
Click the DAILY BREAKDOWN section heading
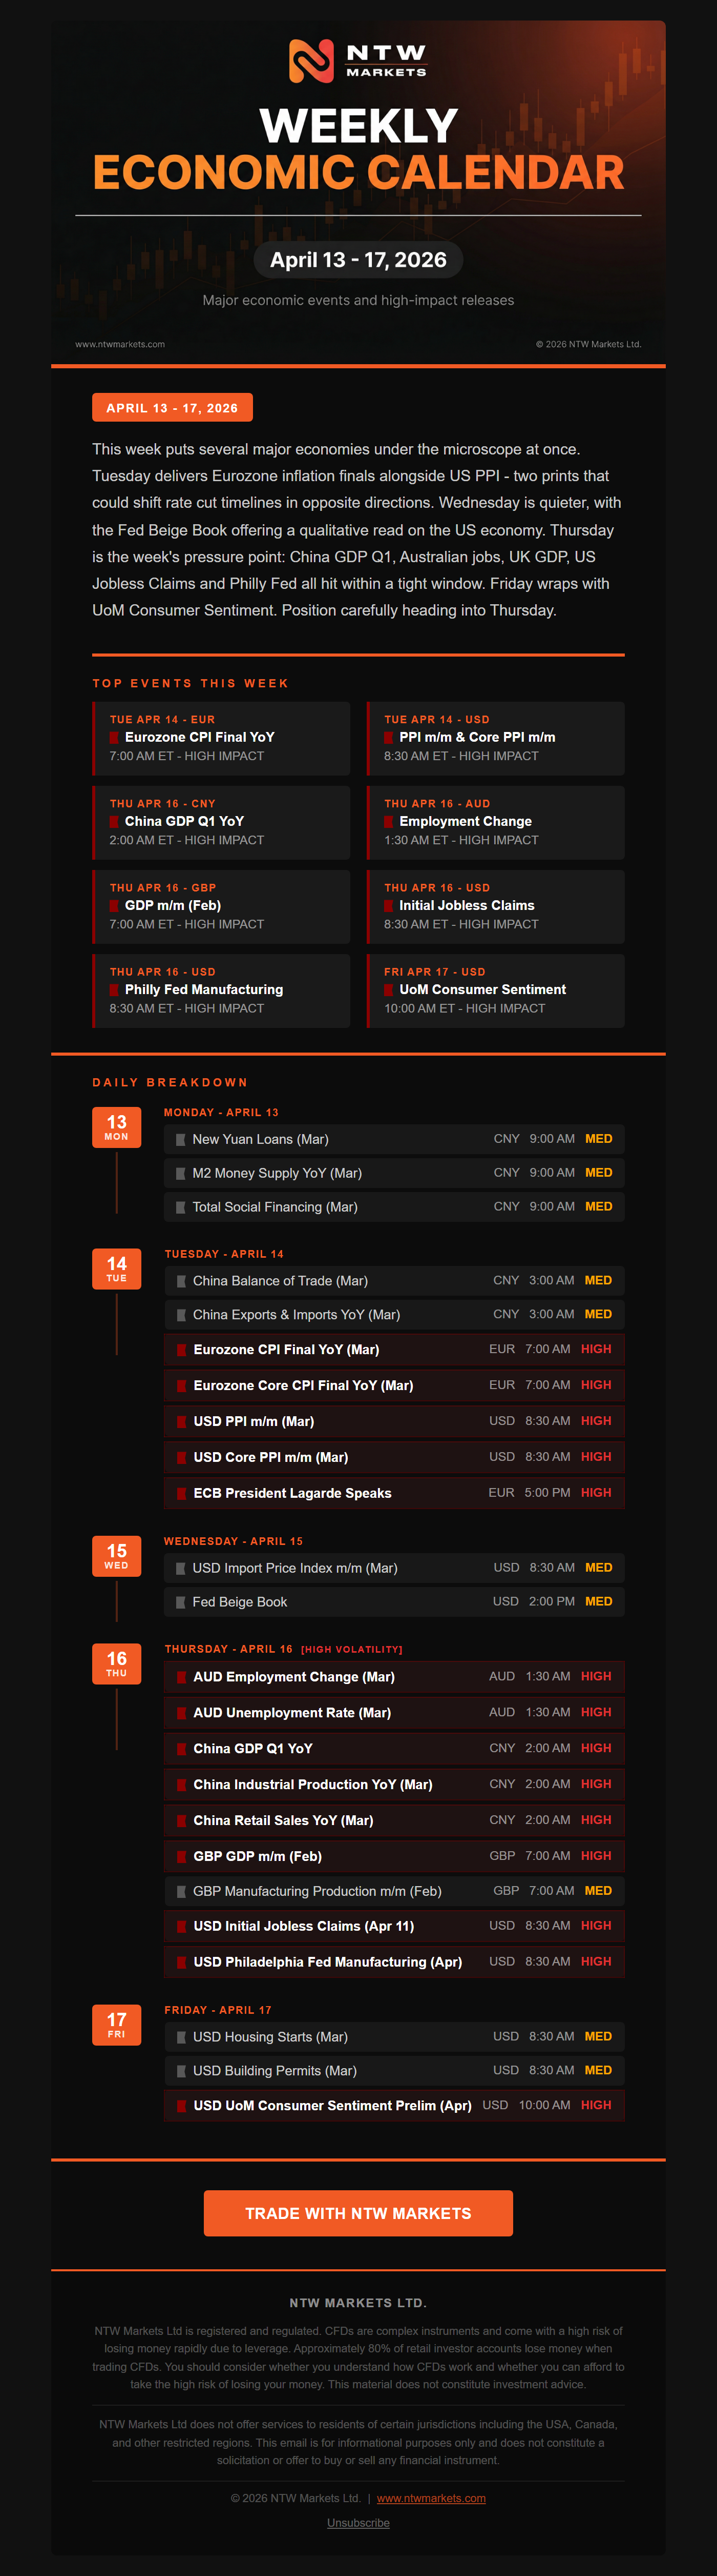[x=170, y=1083]
